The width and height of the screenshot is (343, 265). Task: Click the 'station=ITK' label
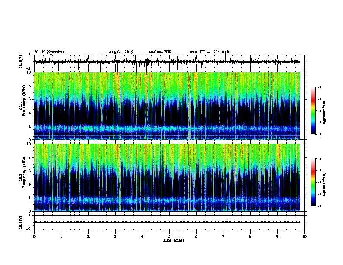coord(160,52)
